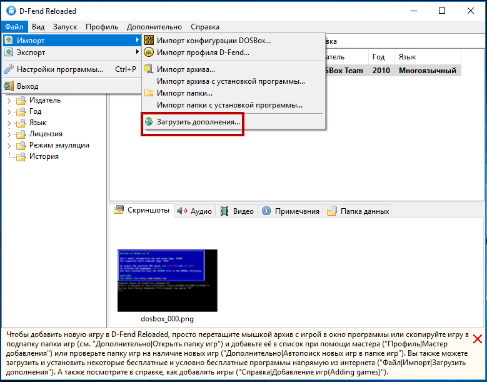This screenshot has height=382, width=487.
Task: Open the Вид menu
Action: 38,27
